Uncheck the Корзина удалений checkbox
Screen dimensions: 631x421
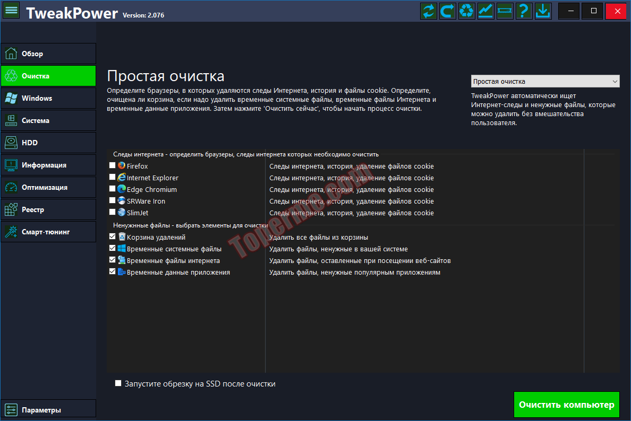(112, 236)
